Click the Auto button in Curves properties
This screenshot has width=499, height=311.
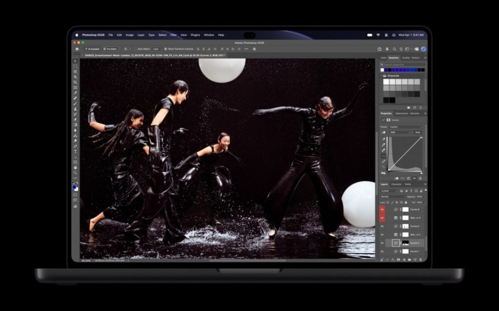[x=417, y=132]
